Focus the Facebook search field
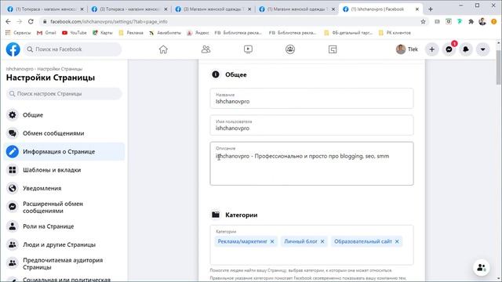The width and height of the screenshot is (502, 282). pyautogui.click(x=73, y=49)
